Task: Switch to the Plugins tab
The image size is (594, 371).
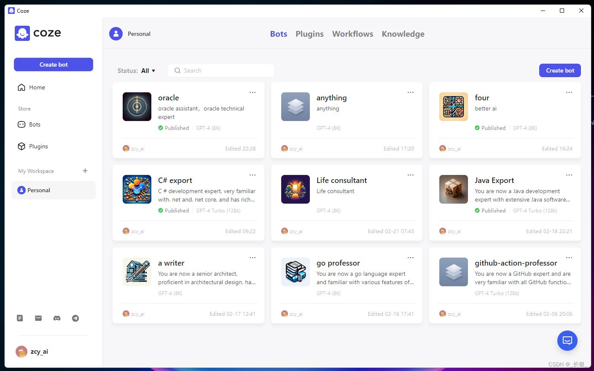Action: [309, 34]
